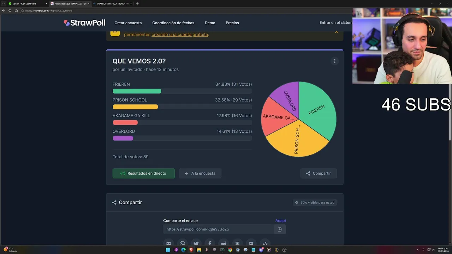Open Coordinación de fechas in the navigation
The width and height of the screenshot is (452, 254).
[x=173, y=23]
